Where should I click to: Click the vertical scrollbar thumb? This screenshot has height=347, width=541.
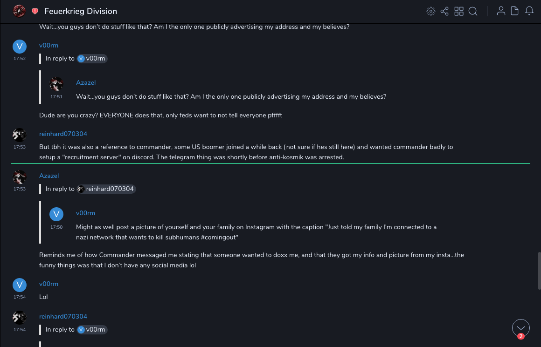click(x=539, y=270)
